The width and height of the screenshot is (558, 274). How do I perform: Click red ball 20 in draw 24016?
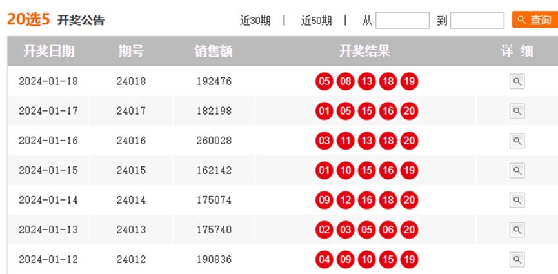408,141
